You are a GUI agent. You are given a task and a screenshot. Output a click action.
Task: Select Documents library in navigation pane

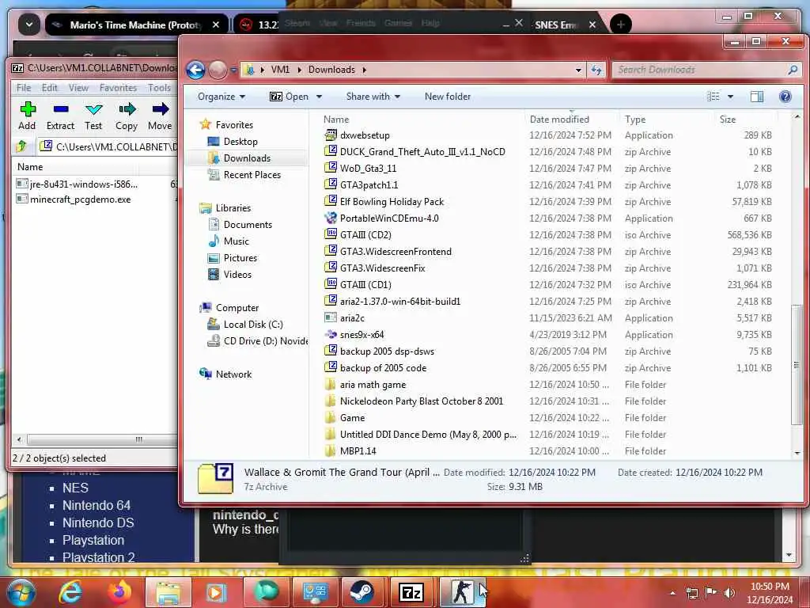tap(248, 225)
